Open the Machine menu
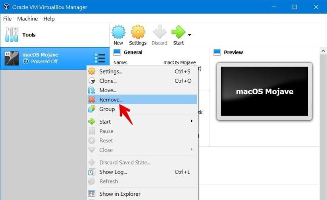Viewport: 327px width, 200px height. point(28,19)
